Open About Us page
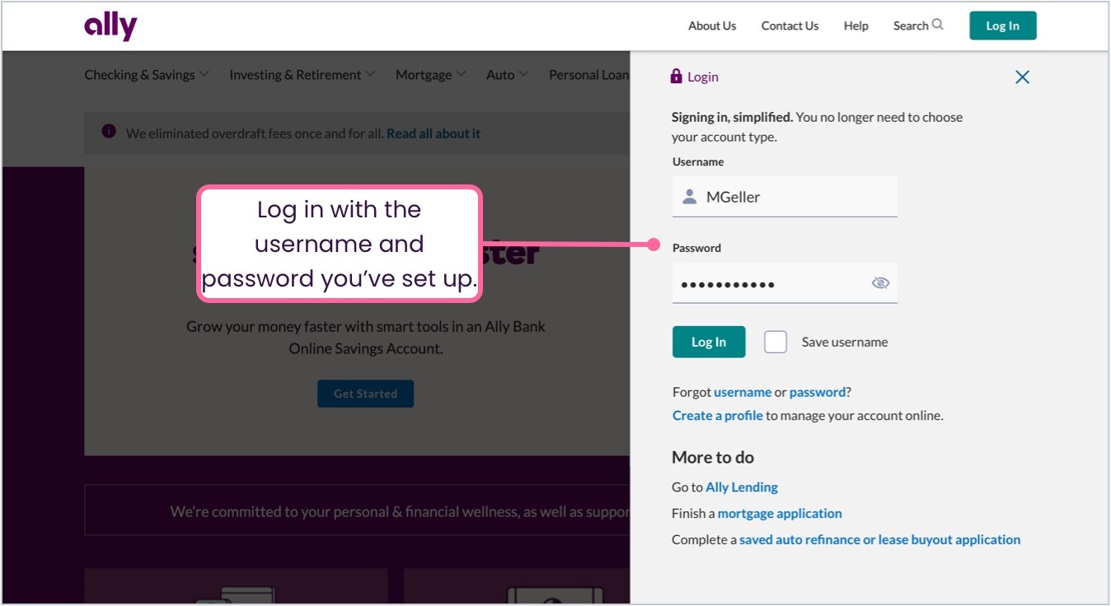 [712, 26]
